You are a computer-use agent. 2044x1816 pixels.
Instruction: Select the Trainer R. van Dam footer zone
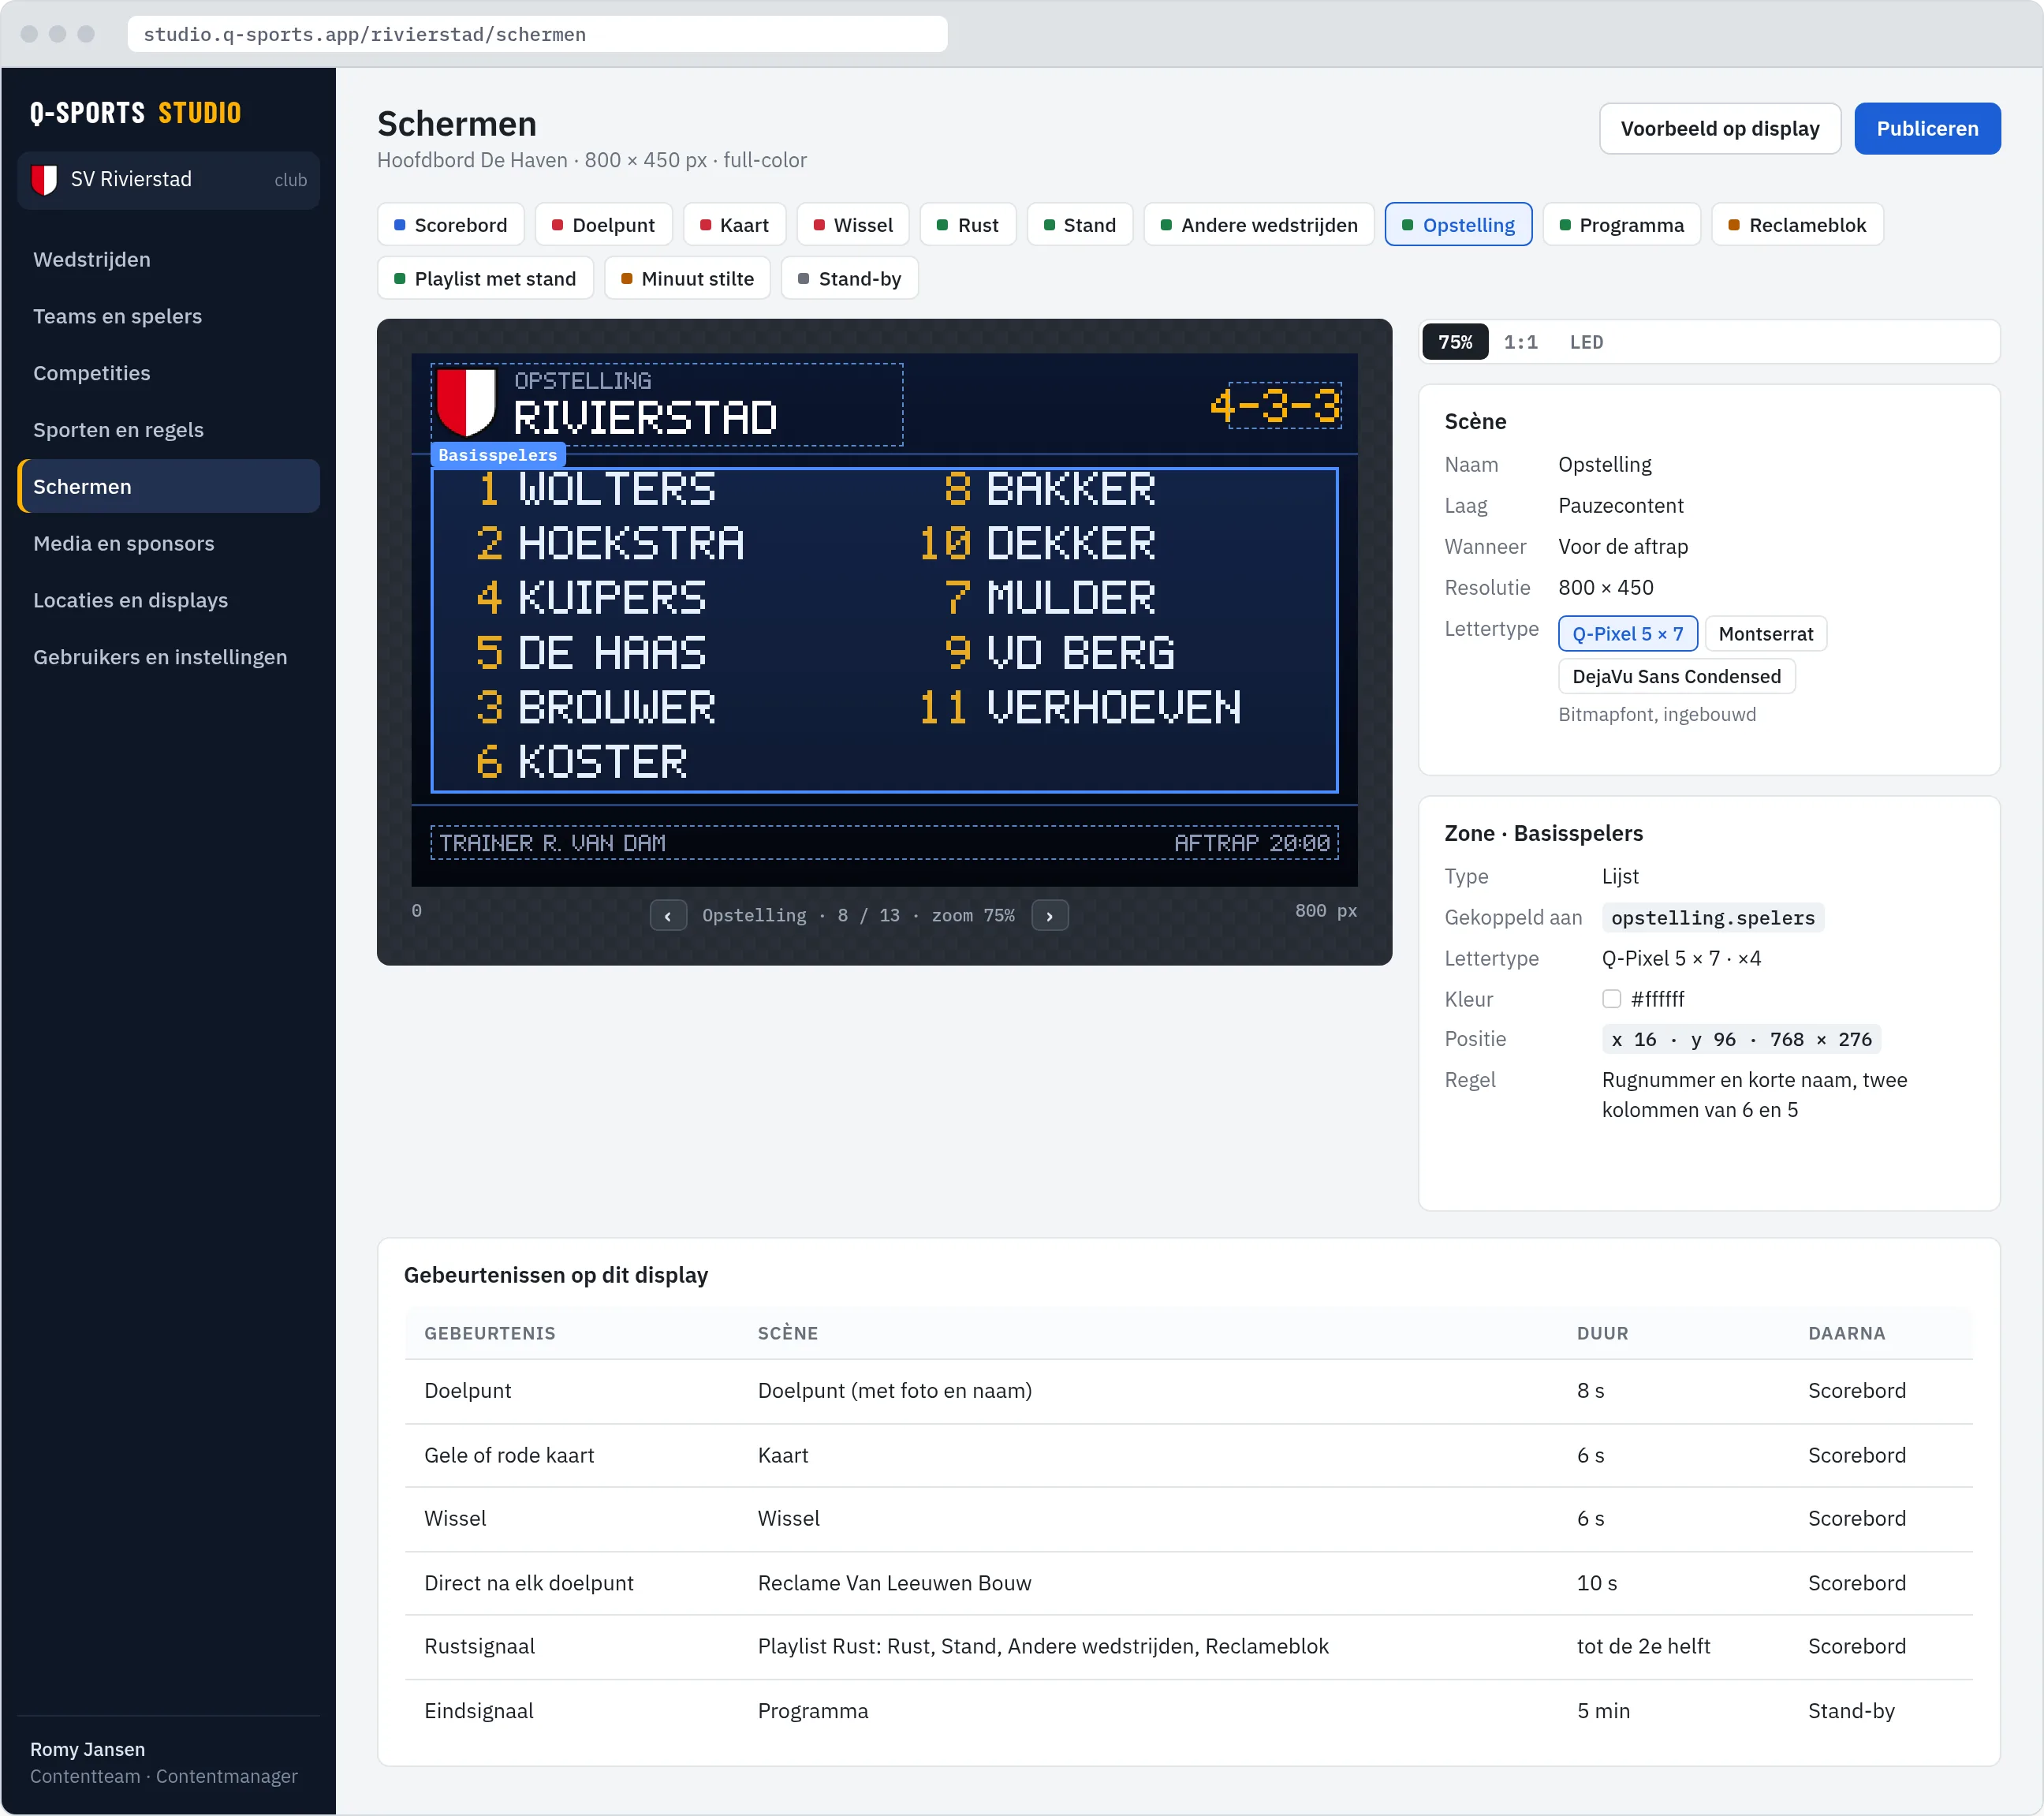884,843
